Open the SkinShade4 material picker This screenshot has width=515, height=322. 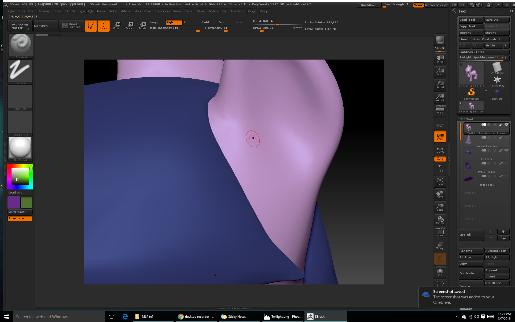click(20, 148)
